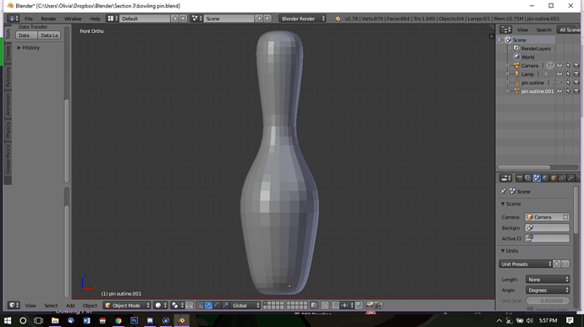Viewport: 584px width, 327px height.
Task: Select the rotate manipulator arc
Action: (x=218, y=305)
